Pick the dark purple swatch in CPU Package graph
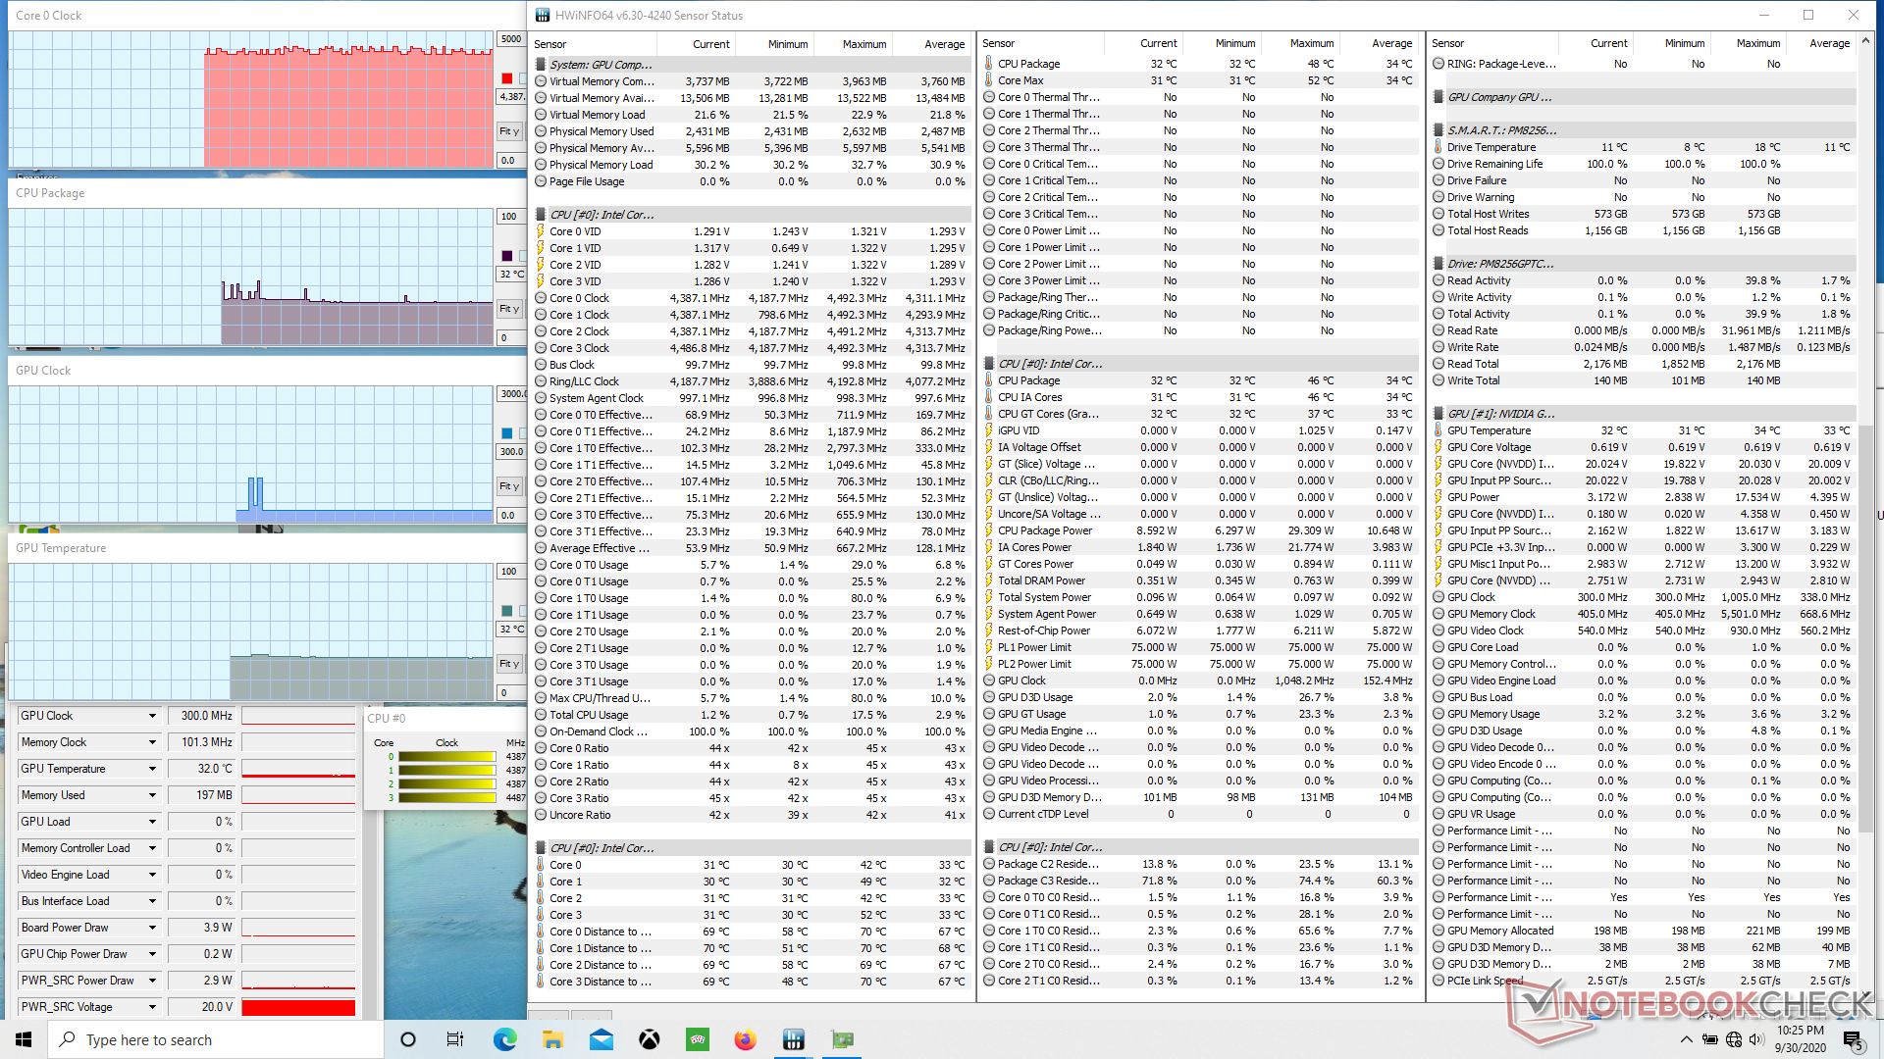Image resolution: width=1884 pixels, height=1059 pixels. (507, 256)
